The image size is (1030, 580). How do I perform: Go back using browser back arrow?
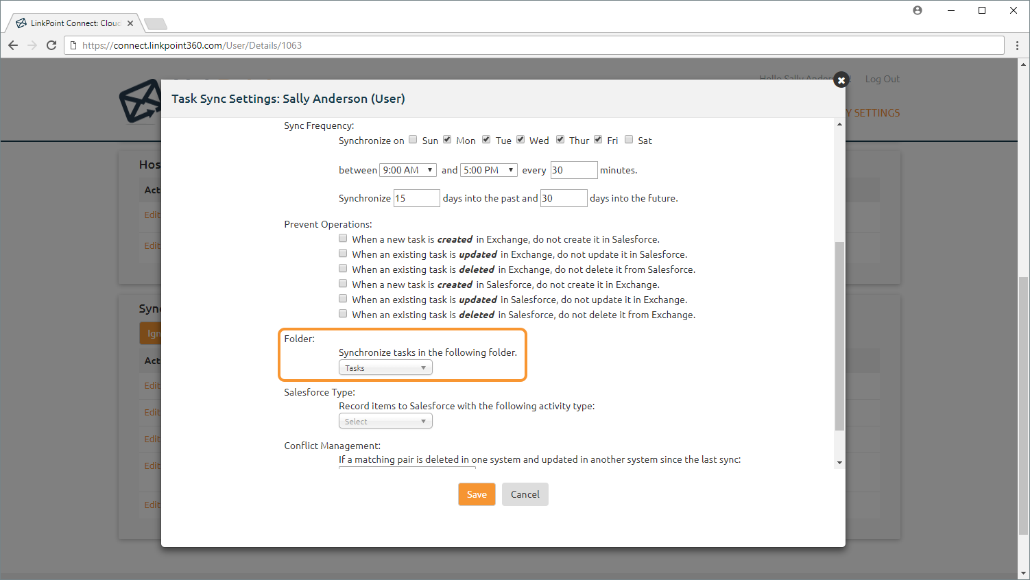pyautogui.click(x=13, y=45)
